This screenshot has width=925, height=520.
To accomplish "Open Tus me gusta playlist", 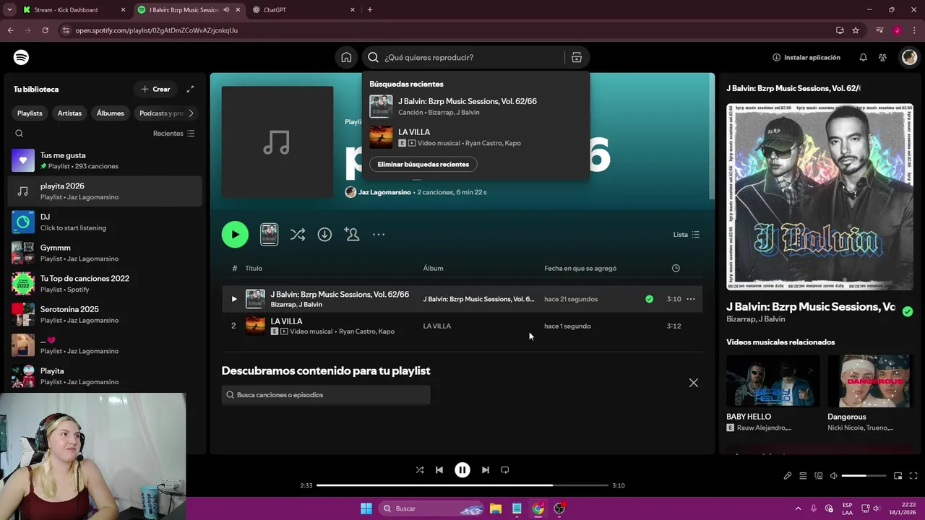I will click(x=106, y=160).
